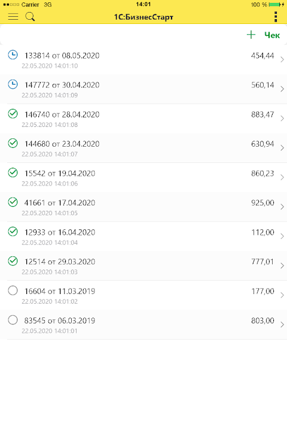This screenshot has height=433, width=287.
Task: Tap green checkmark icon for receipt 146740
Action: (13, 114)
